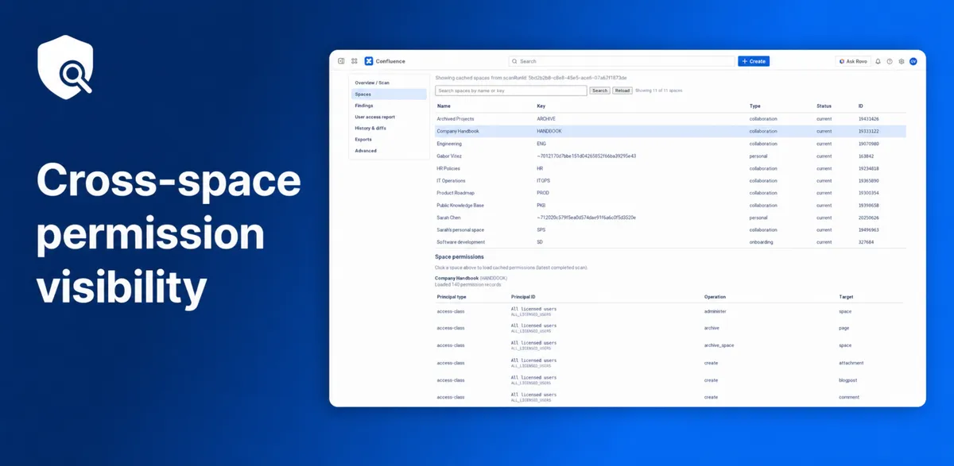
Task: Click the Key column header
Action: coord(541,106)
